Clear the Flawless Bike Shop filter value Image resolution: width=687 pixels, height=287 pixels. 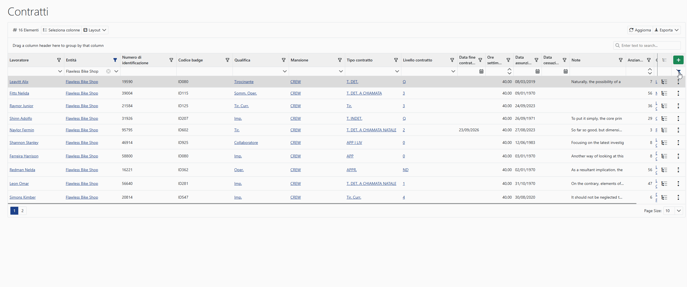(x=108, y=71)
